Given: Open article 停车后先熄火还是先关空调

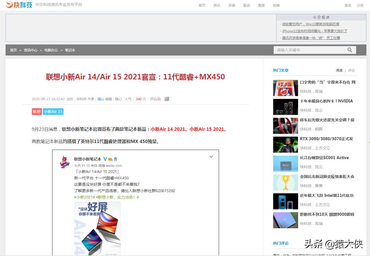Looking at the screenshot, I should 327,120.
